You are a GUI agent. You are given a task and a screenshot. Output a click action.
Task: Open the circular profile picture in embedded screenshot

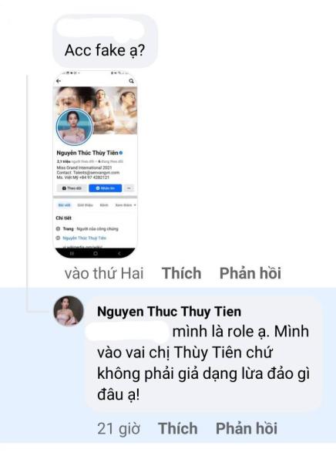[75, 127]
